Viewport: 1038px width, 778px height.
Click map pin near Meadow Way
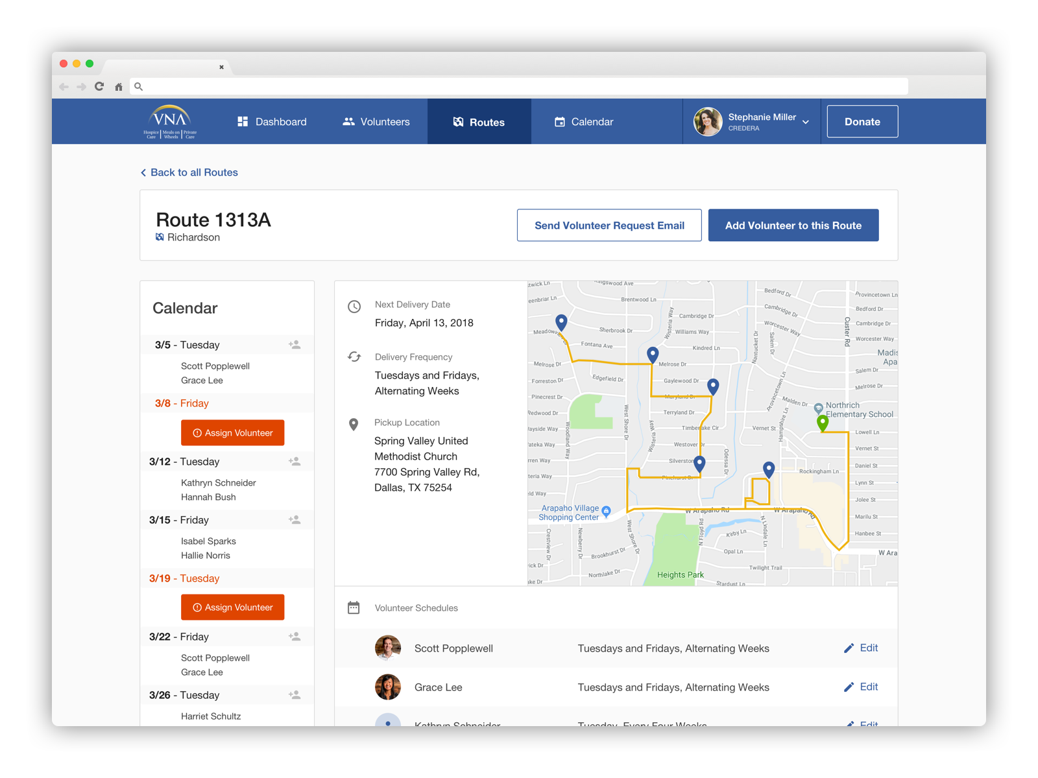(x=561, y=321)
